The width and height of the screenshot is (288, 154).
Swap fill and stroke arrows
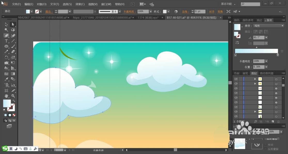click(14, 101)
